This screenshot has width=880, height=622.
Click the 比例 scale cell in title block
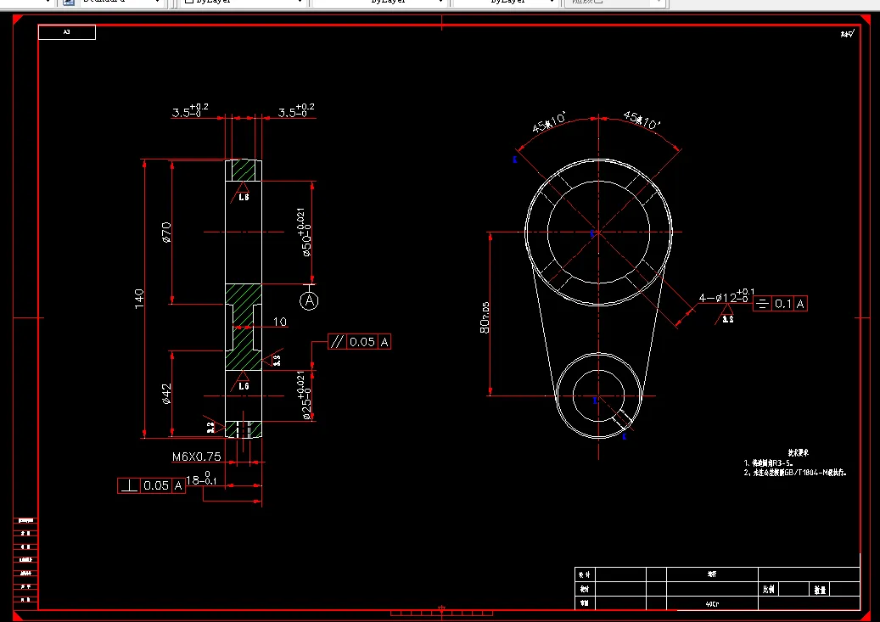769,589
